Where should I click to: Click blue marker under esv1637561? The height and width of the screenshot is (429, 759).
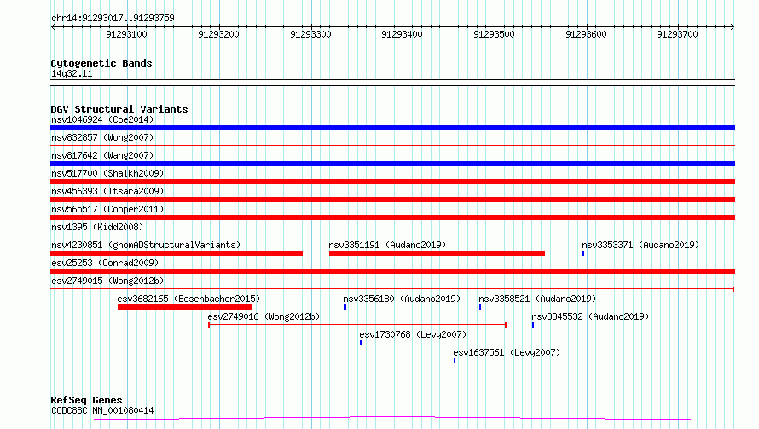pos(455,361)
